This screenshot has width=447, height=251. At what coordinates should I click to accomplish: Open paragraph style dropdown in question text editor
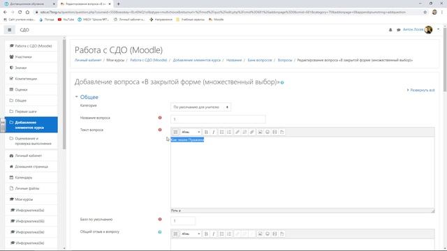(x=191, y=132)
